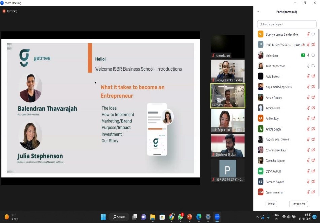320x223 pixels.
Task: Click the Recording indicator at top left
Action: (x=10, y=11)
